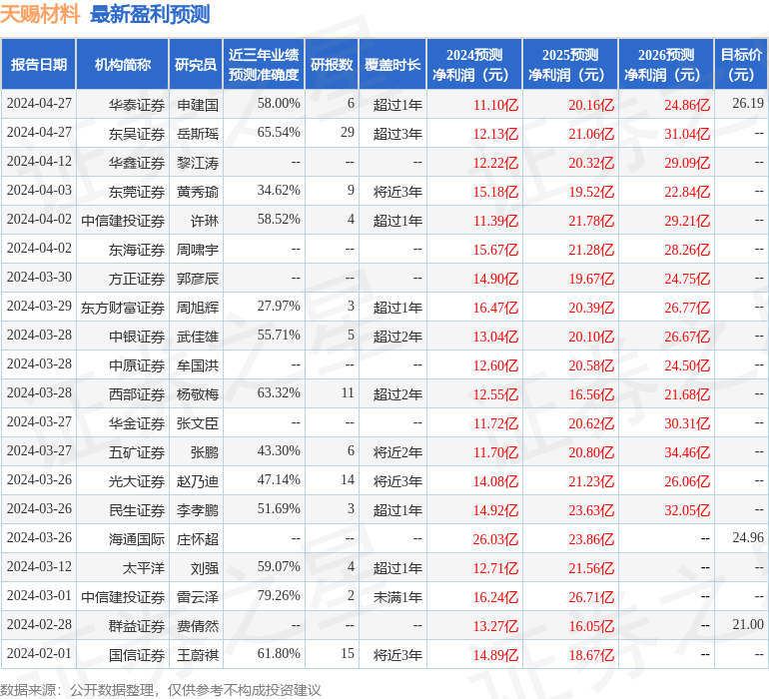Click the 天赐材料 title text
The width and height of the screenshot is (769, 699).
click(40, 14)
